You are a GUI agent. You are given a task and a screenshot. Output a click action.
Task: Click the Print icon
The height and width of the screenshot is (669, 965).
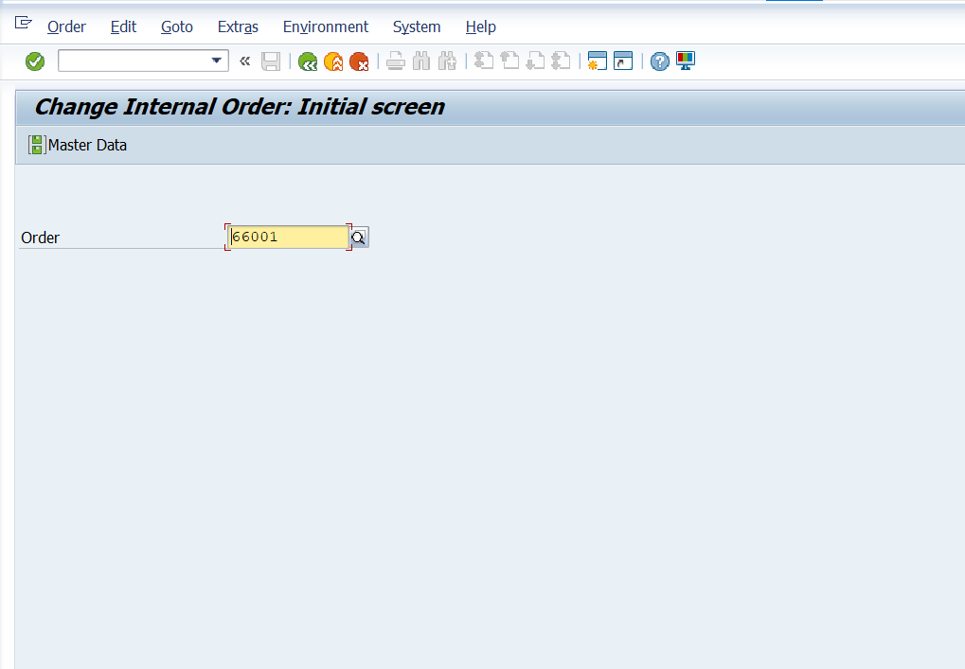(x=396, y=62)
